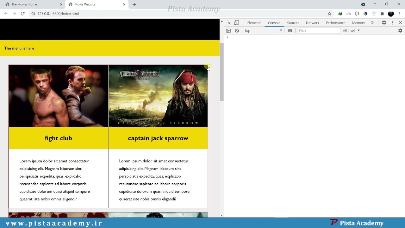The width and height of the screenshot is (405, 228).
Task: Open DevTools settings gear
Action: click(384, 23)
